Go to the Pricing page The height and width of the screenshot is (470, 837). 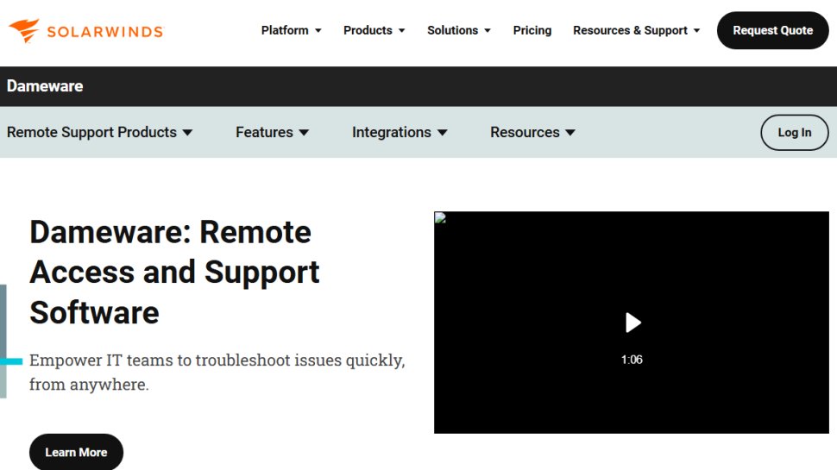532,30
